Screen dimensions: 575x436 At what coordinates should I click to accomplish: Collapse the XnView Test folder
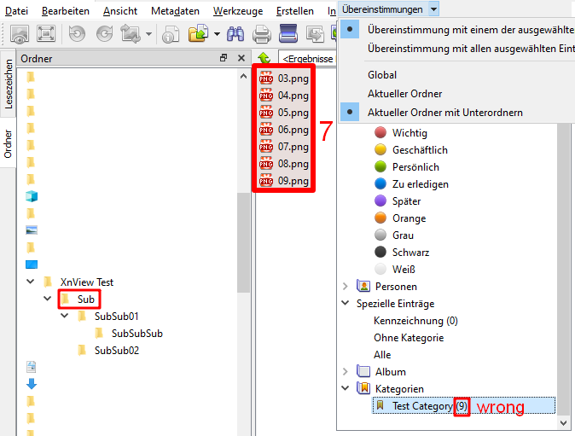point(31,282)
